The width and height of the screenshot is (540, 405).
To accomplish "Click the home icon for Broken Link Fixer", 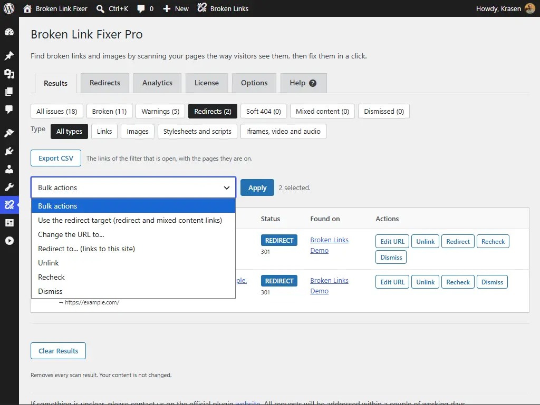I will click(x=27, y=8).
